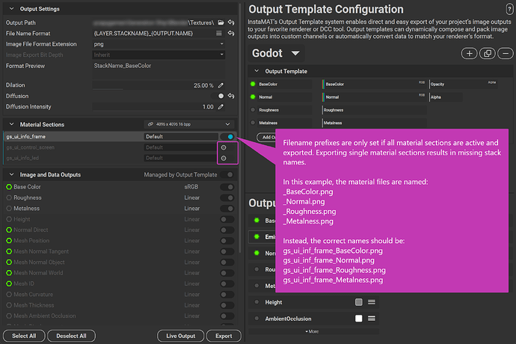Open the options menu icon on the Height row
This screenshot has height=344, width=516.
pos(372,302)
